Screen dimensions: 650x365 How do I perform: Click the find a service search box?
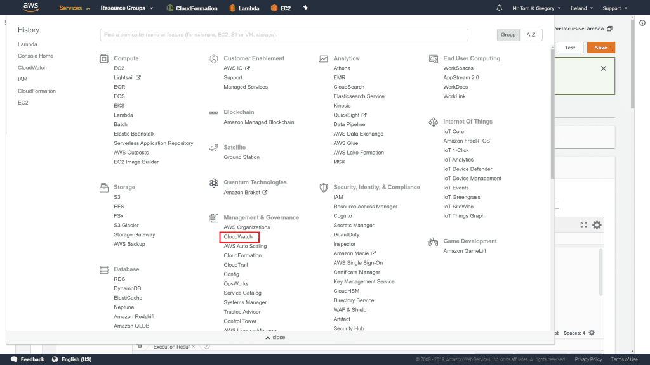click(284, 35)
